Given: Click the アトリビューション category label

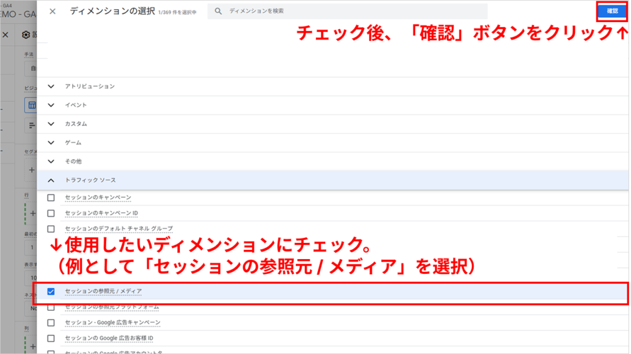Looking at the screenshot, I should click(90, 86).
